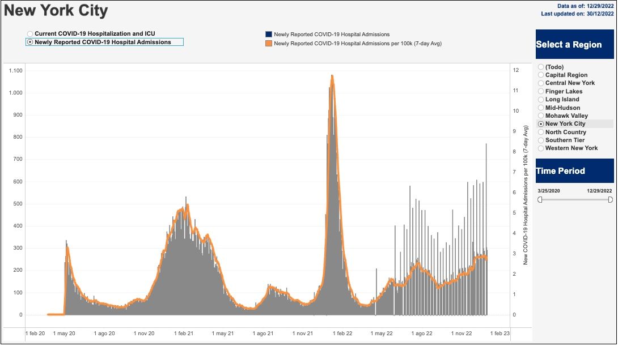The image size is (618, 346).
Task: Click the Select a Region header
Action: (x=574, y=45)
